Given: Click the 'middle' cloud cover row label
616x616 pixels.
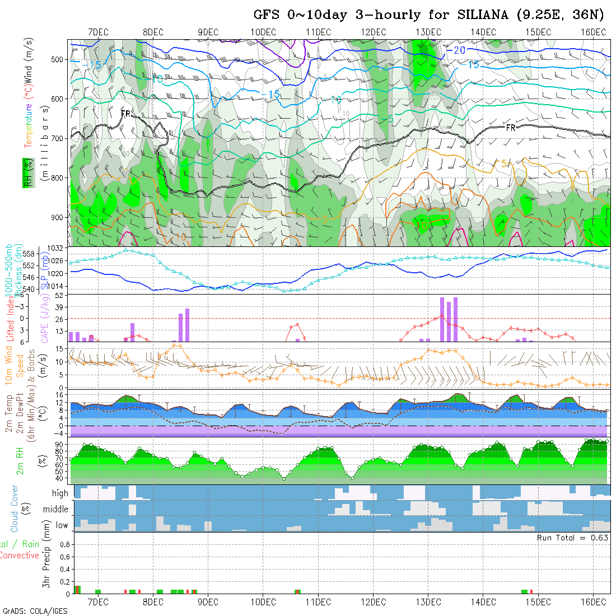Looking at the screenshot, I should pos(55,509).
